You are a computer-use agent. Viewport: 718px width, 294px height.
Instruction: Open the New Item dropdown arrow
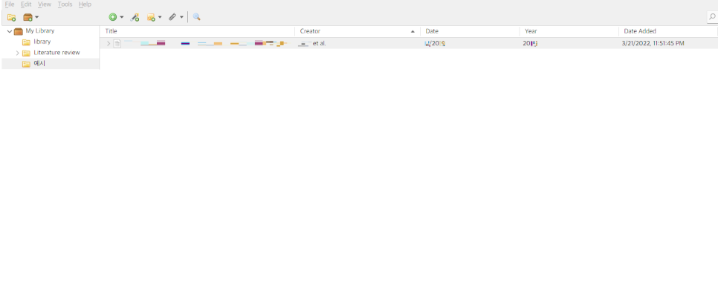coord(122,17)
